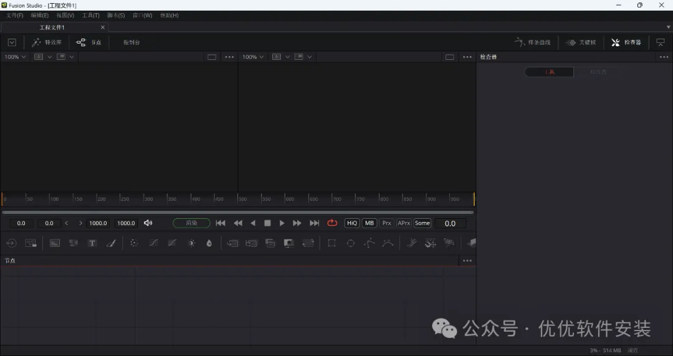The height and width of the screenshot is (356, 673).
Task: Open the View (V) menu
Action: [x=65, y=15]
